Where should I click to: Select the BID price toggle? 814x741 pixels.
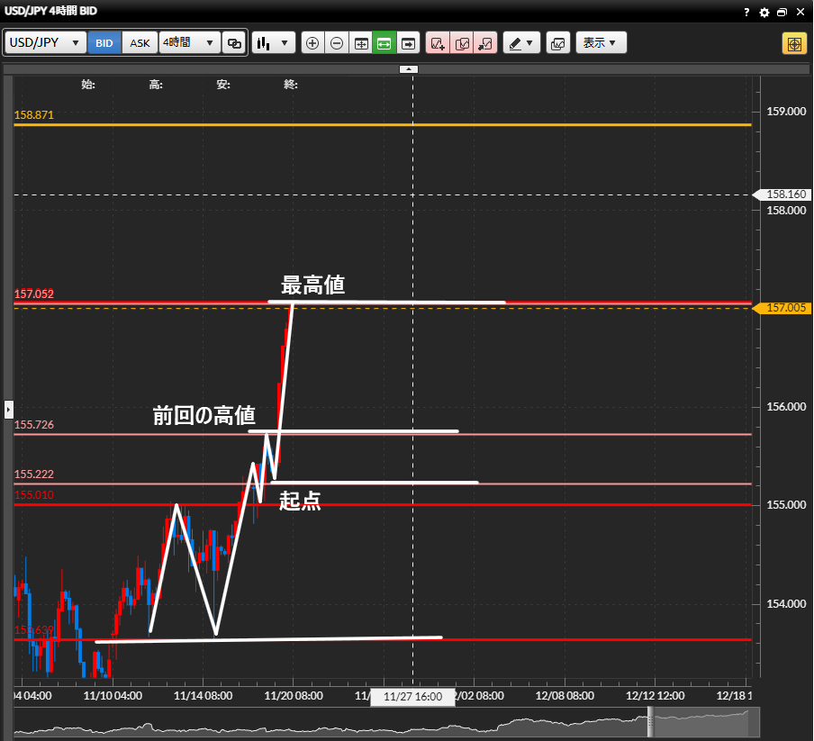[x=104, y=43]
